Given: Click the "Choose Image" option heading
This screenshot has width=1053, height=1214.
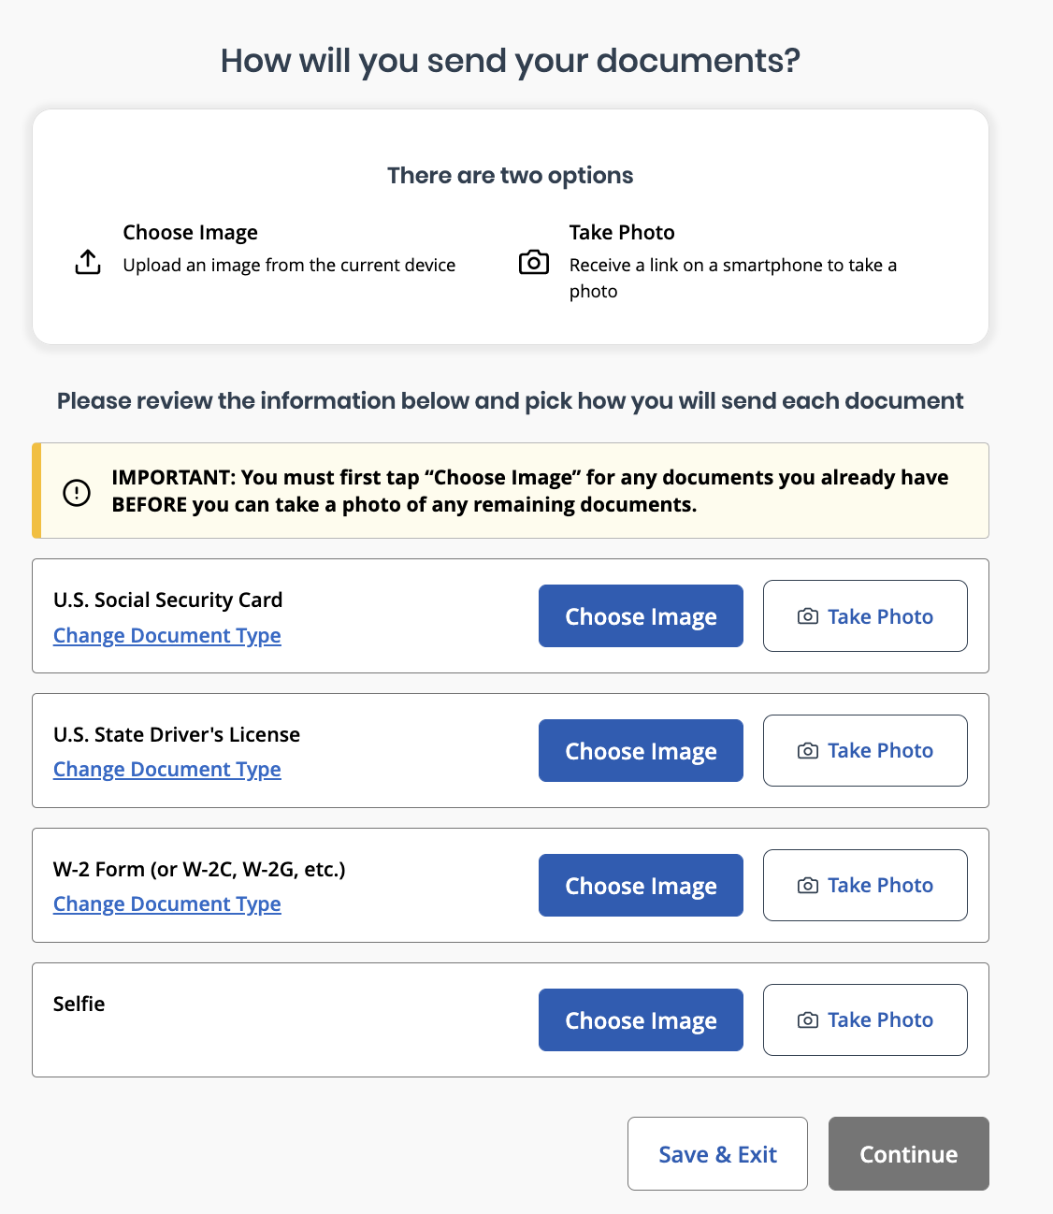Looking at the screenshot, I should click(191, 233).
